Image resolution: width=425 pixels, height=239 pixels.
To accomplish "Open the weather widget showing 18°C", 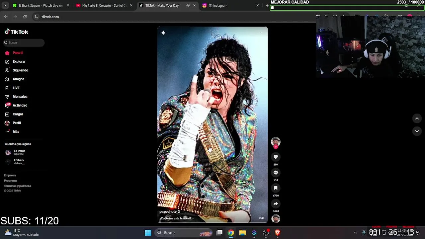I will 22,233.
